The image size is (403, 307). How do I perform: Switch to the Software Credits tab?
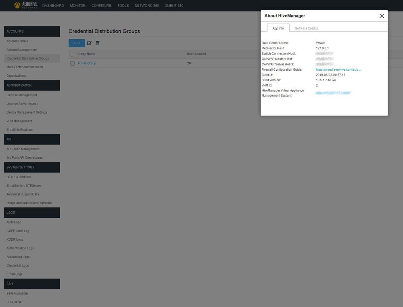tap(306, 28)
